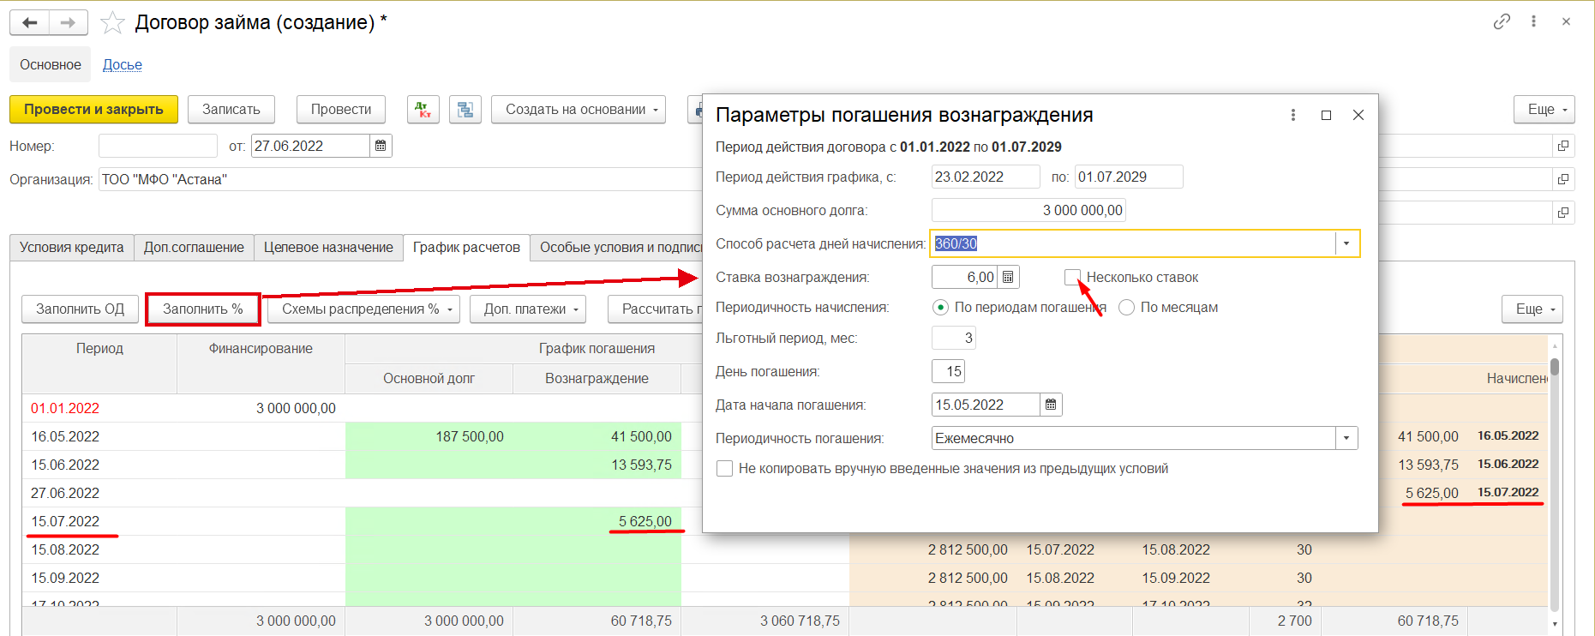1595x636 pixels.
Task: Expand Периодичность погашения dropdown arrow
Action: 1346,438
